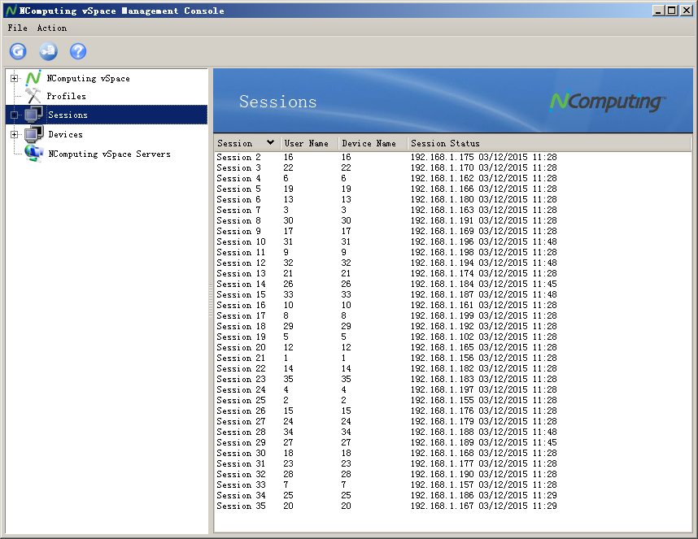Click the Profiles tools icon

point(33,96)
